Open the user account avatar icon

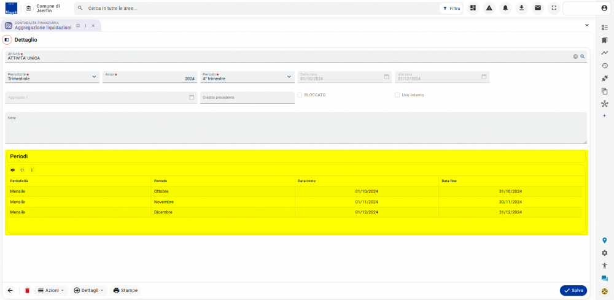coord(604,8)
